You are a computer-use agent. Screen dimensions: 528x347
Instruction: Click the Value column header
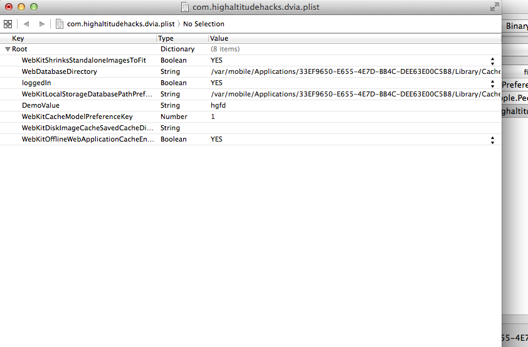click(x=219, y=38)
